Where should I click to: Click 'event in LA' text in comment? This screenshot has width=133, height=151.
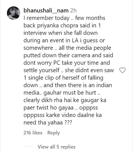click(x=64, y=40)
